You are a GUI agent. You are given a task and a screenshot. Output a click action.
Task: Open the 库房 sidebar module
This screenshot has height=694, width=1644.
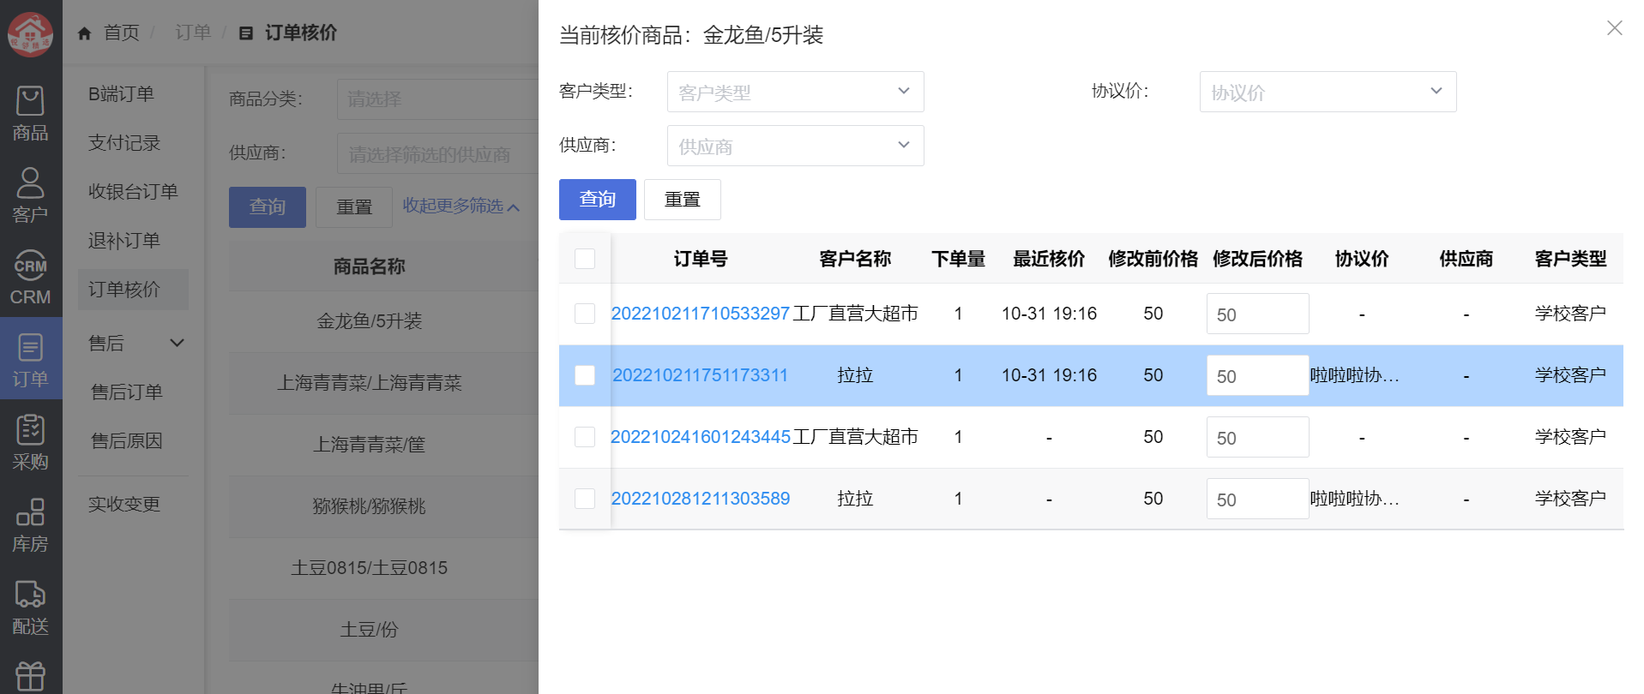[31, 523]
